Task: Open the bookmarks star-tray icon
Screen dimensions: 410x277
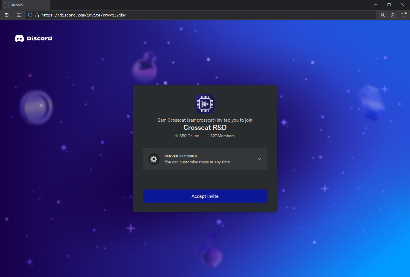Action: [383, 15]
